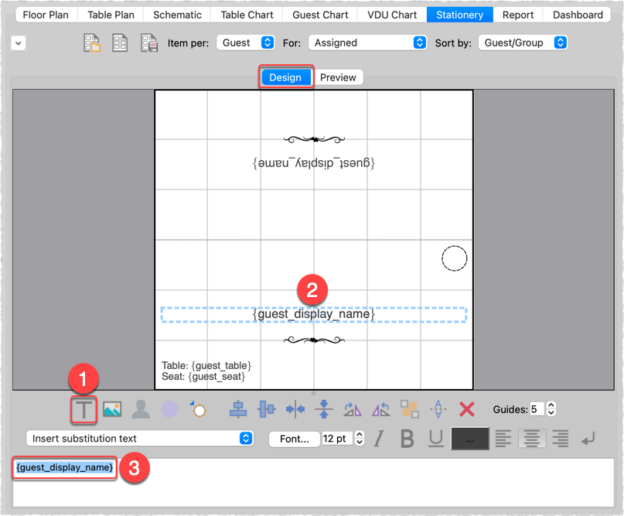
Task: Click the rotate clockwise triangle icon
Action: click(352, 409)
